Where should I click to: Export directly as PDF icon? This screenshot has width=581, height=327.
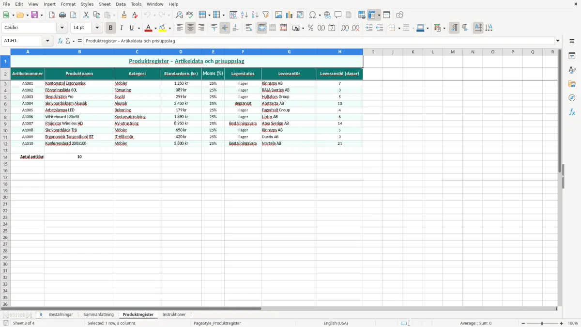52,15
